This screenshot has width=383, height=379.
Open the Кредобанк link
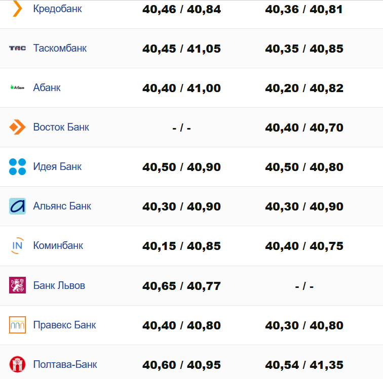(57, 9)
